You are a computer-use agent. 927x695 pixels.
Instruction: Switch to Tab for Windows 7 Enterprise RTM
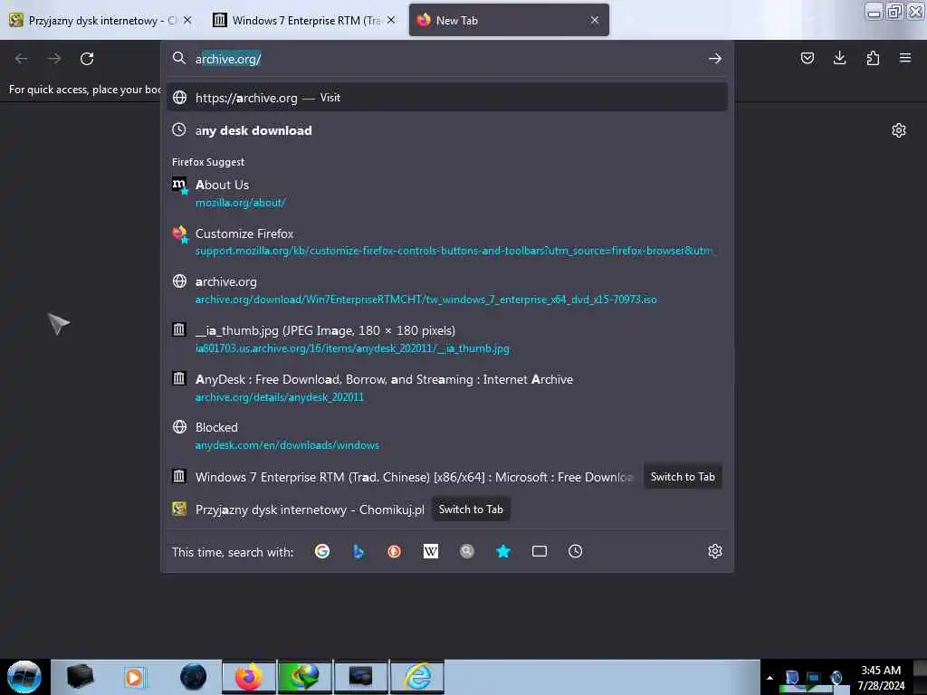pos(683,477)
